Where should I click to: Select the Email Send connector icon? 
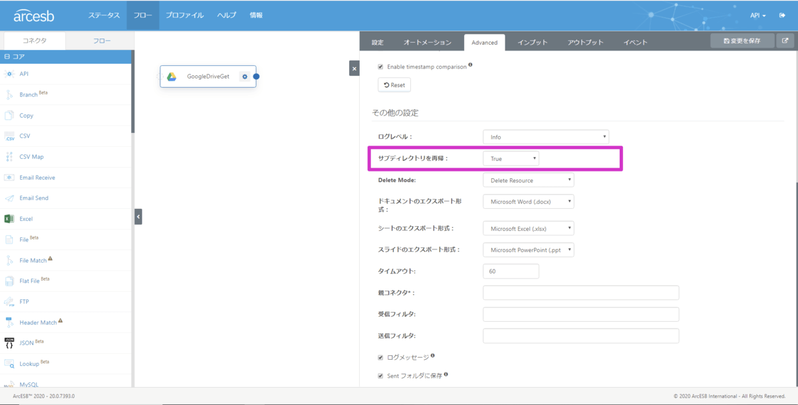point(9,198)
